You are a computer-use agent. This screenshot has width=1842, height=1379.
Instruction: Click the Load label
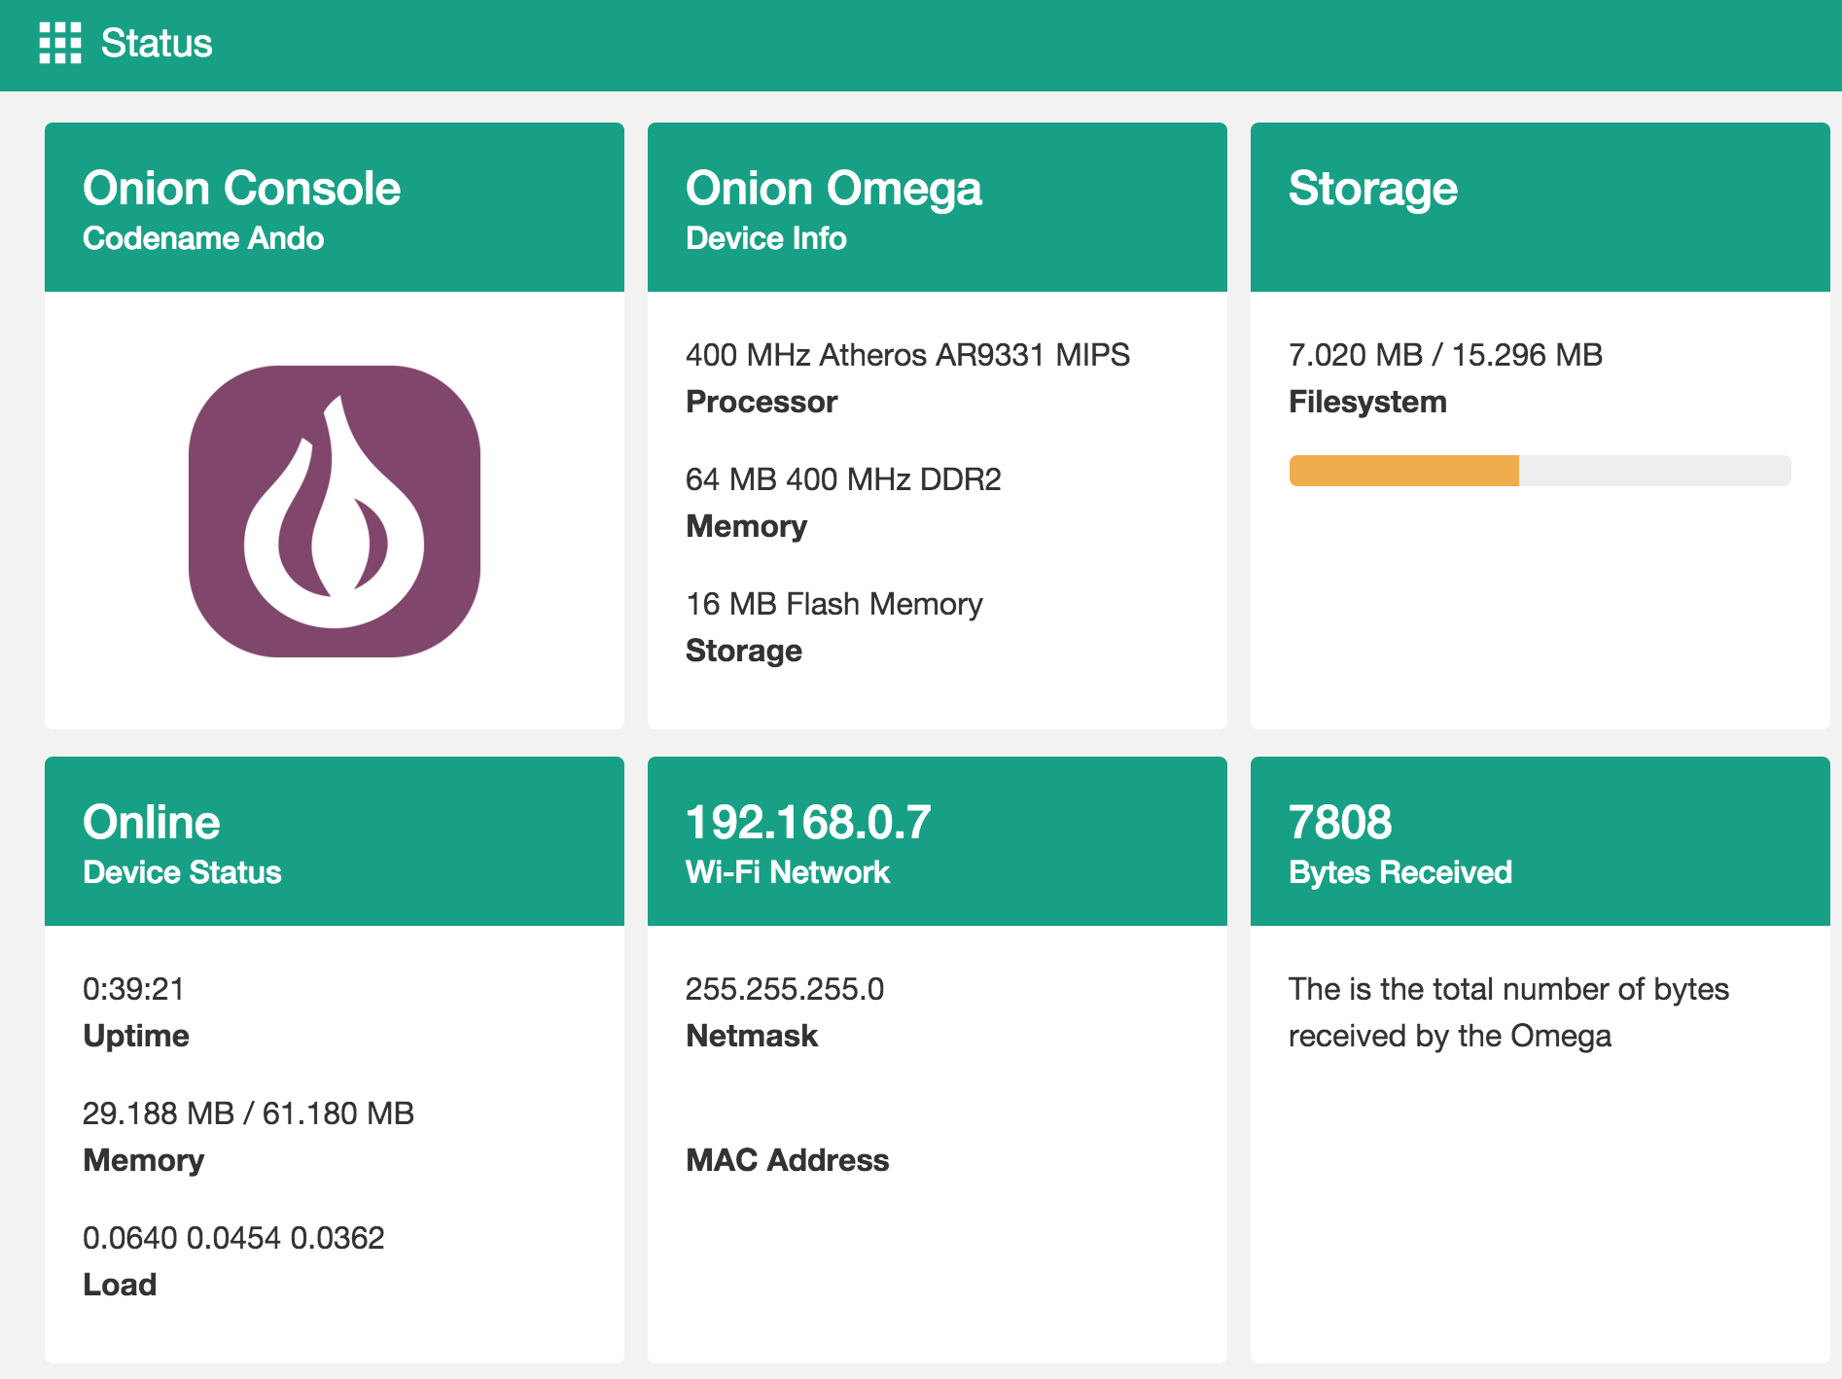pyautogui.click(x=120, y=1285)
